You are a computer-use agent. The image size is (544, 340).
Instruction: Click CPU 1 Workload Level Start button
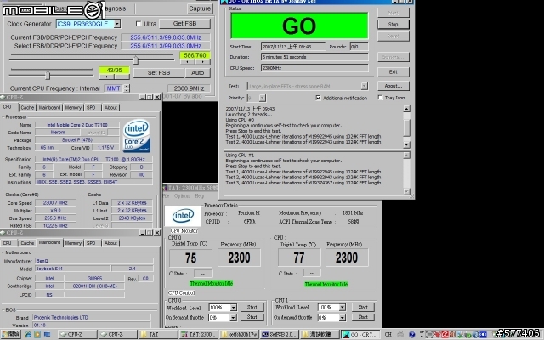pos(363,308)
